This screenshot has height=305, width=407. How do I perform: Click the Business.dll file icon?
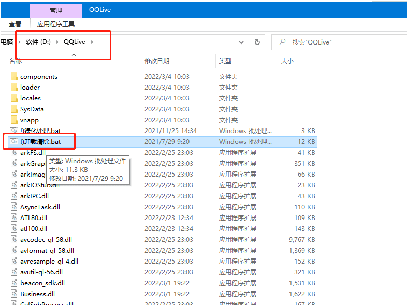(x=14, y=294)
